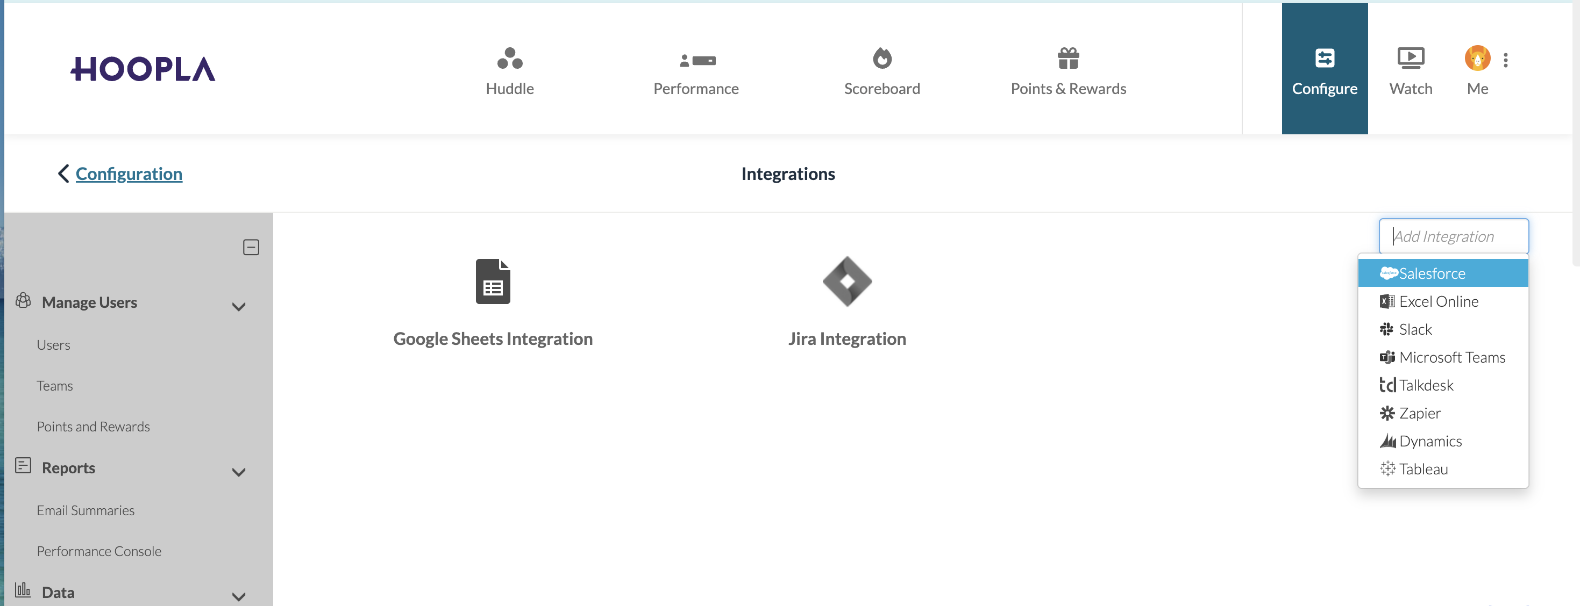
Task: Click the Hoopla logo
Action: pos(143,69)
